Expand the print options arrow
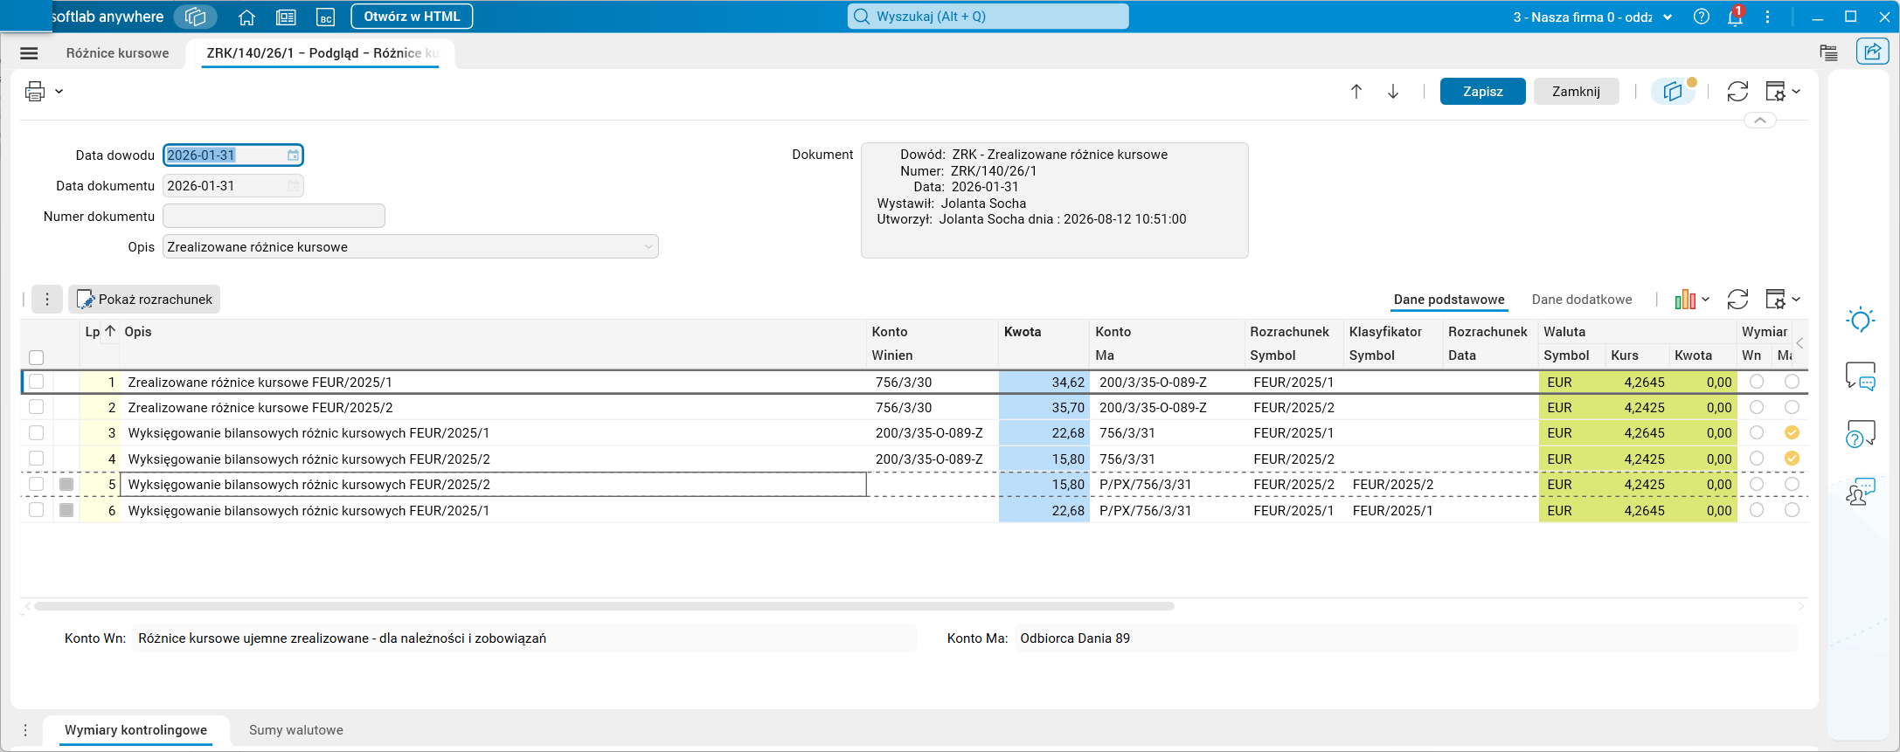The image size is (1900, 752). click(x=59, y=91)
